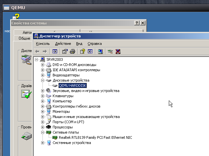Expand Мыши и иные указывающие устройства node

(42, 117)
